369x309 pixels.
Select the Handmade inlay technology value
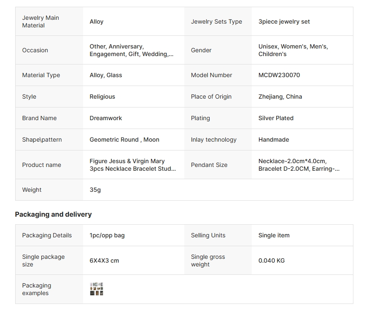tap(274, 140)
